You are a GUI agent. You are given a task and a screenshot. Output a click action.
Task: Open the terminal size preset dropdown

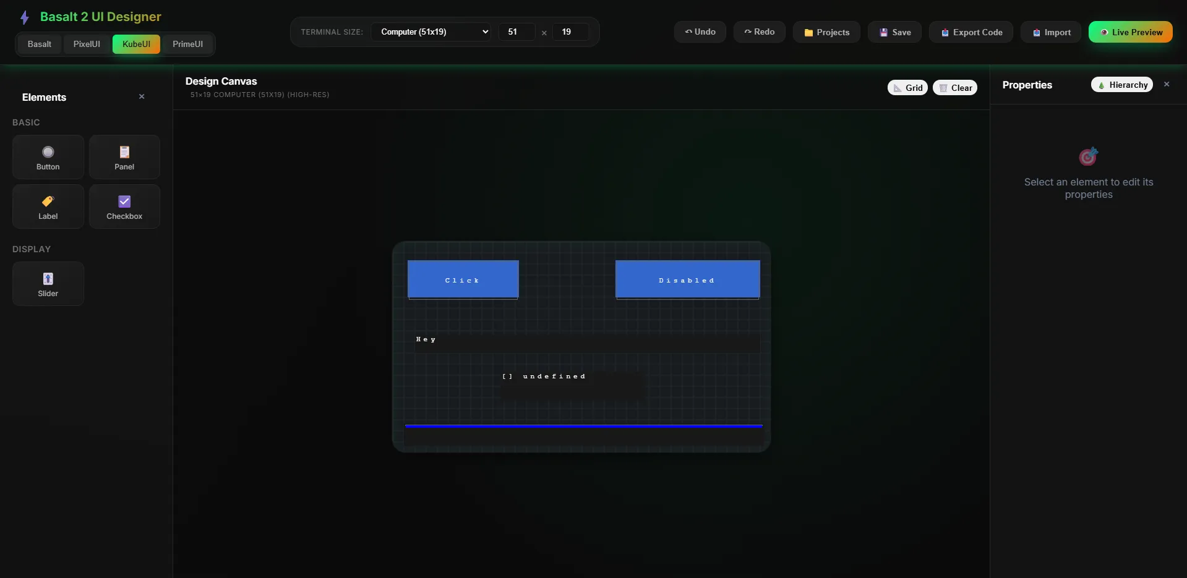(431, 32)
